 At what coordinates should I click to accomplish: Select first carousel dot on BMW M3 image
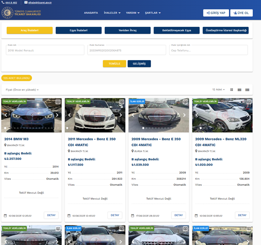[x=5, y=128]
